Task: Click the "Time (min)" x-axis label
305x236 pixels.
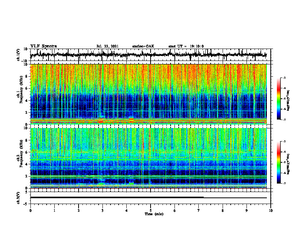Action: 154,214
